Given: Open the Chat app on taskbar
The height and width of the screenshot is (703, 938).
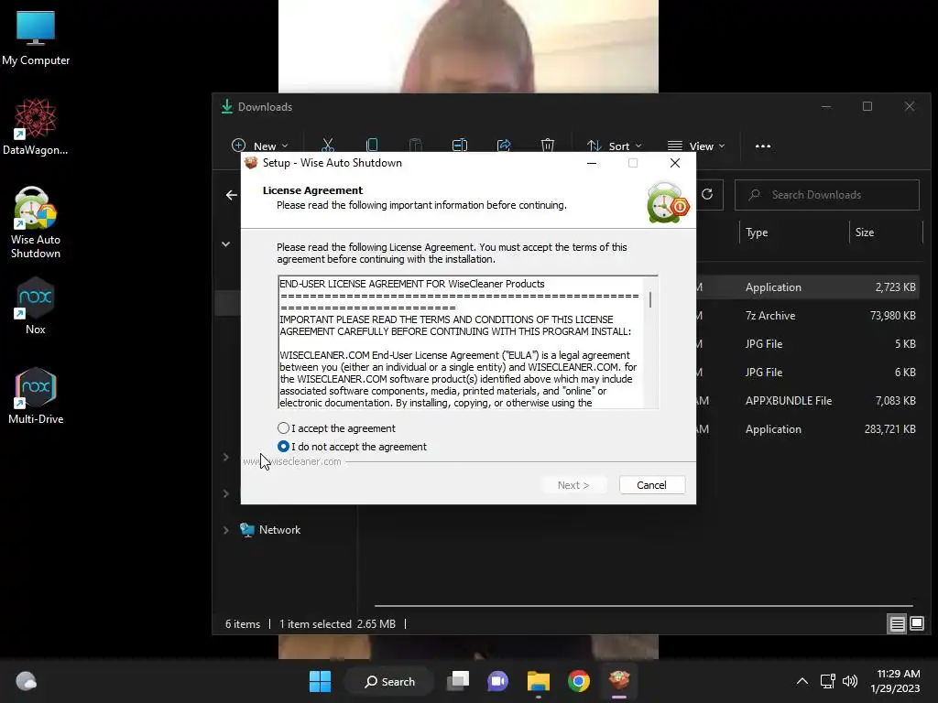Looking at the screenshot, I should (497, 681).
